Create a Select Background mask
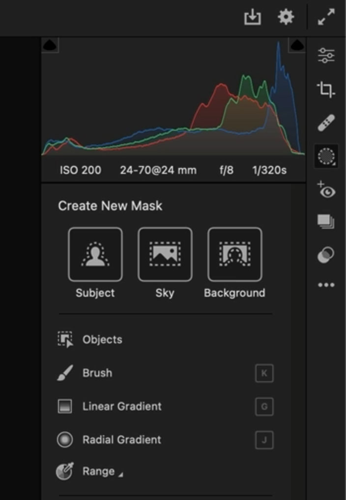Image resolution: width=346 pixels, height=500 pixels. [x=234, y=254]
